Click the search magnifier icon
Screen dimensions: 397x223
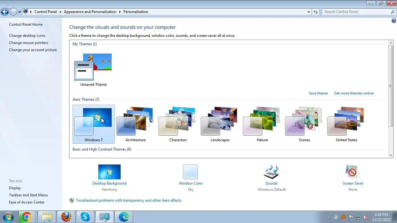pos(393,12)
